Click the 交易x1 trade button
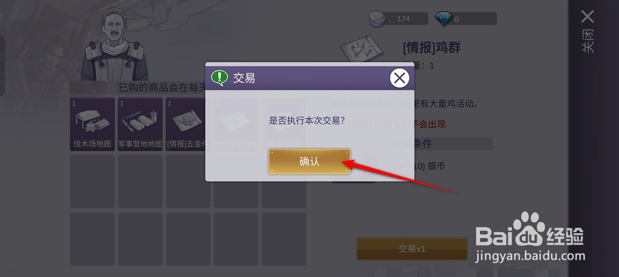 click(412, 249)
